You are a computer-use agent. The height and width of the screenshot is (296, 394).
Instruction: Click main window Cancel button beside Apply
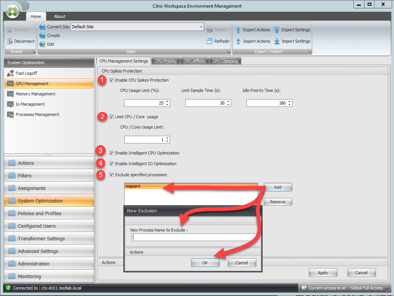362,273
